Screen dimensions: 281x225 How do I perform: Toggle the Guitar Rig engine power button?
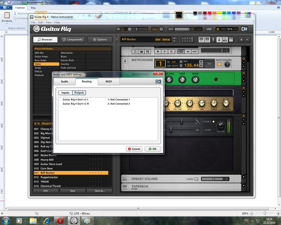tap(218, 29)
